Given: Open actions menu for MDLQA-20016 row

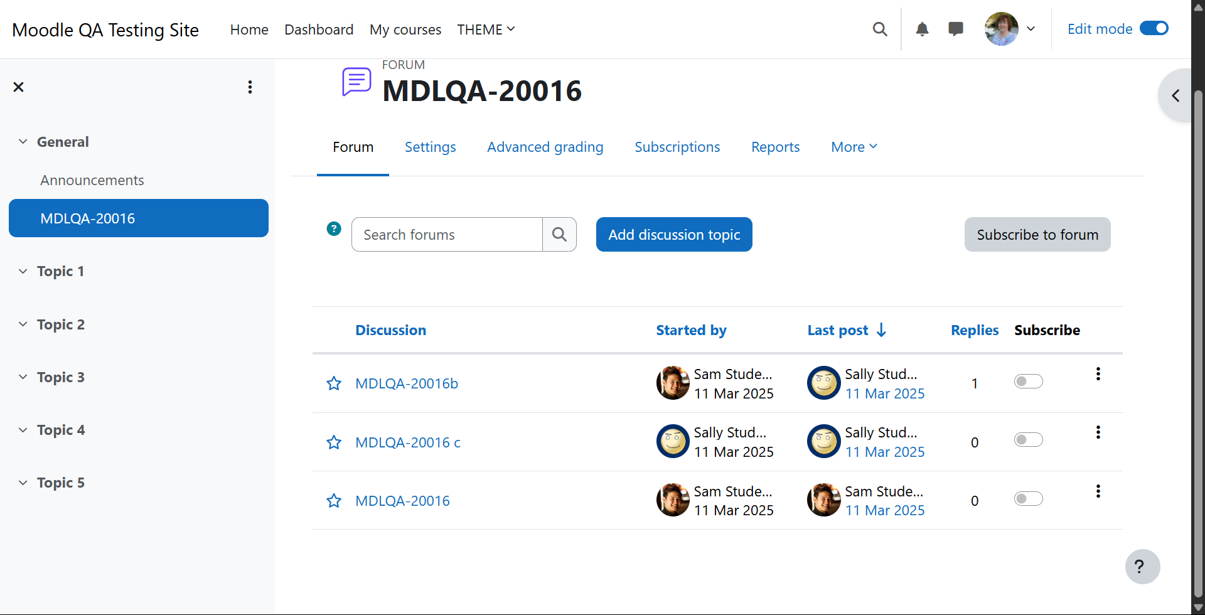Looking at the screenshot, I should (1098, 491).
